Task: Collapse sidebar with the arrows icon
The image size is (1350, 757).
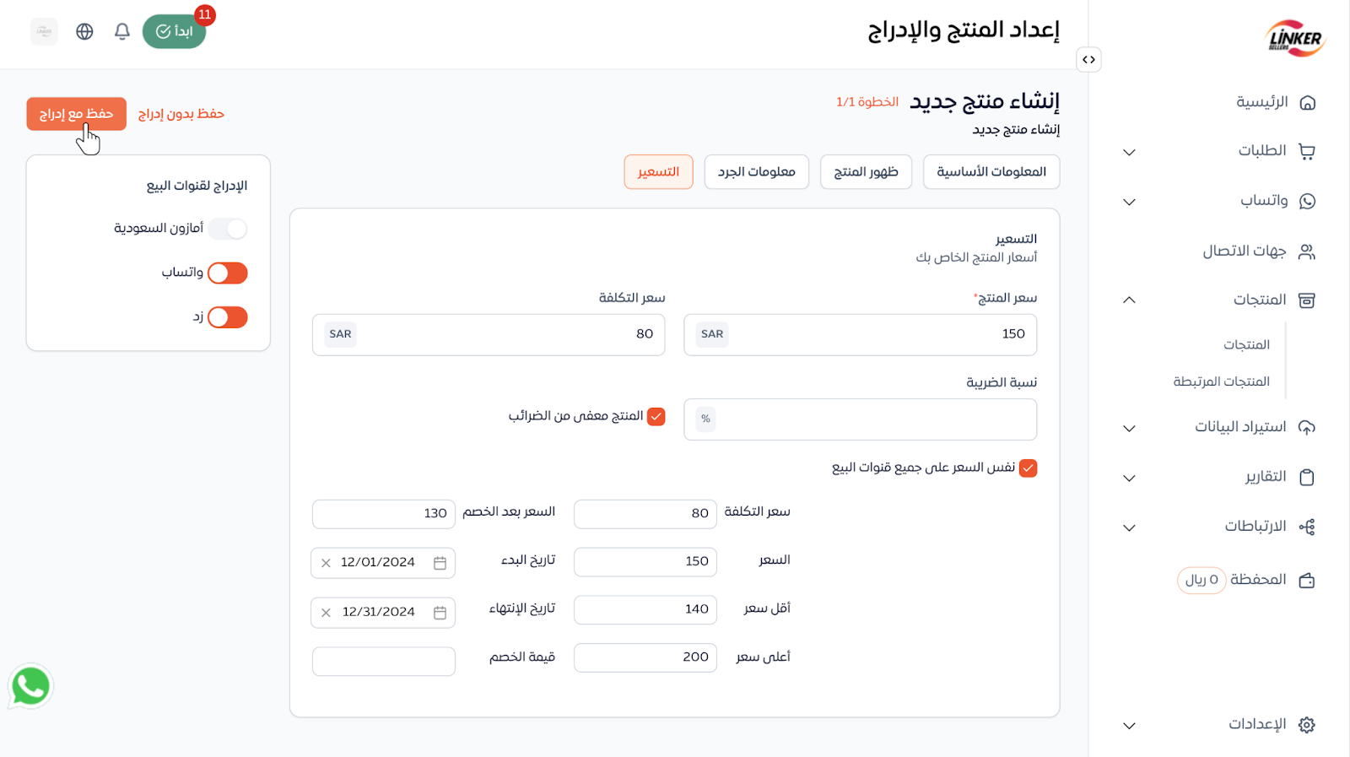Action: [1088, 59]
